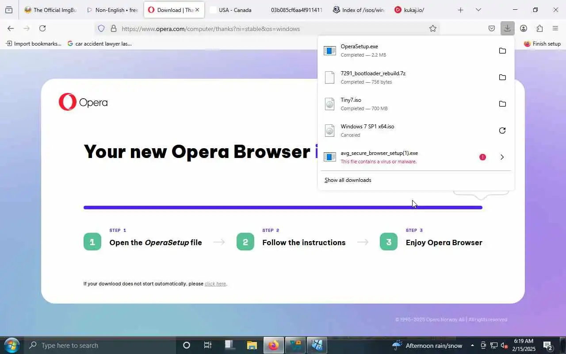Open the Afternoon rain/snow weather widget
The height and width of the screenshot is (354, 566).
tap(427, 346)
